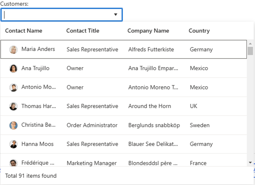Choose the Berglunds snabbköp customer
The height and width of the screenshot is (185, 255).
pos(124,125)
